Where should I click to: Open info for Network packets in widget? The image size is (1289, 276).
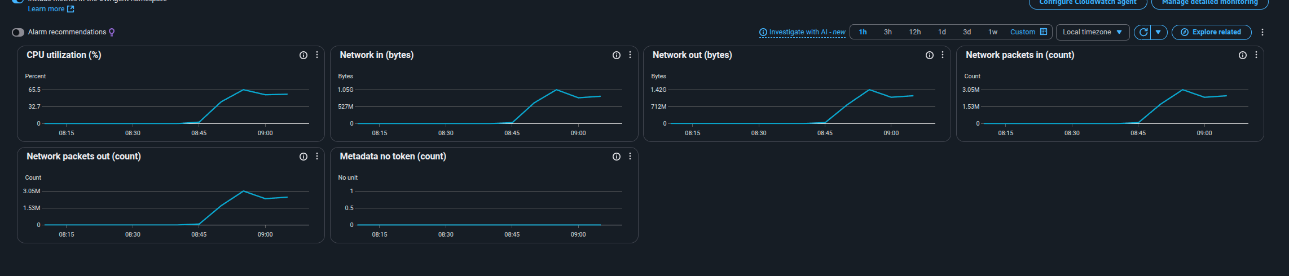click(1243, 55)
